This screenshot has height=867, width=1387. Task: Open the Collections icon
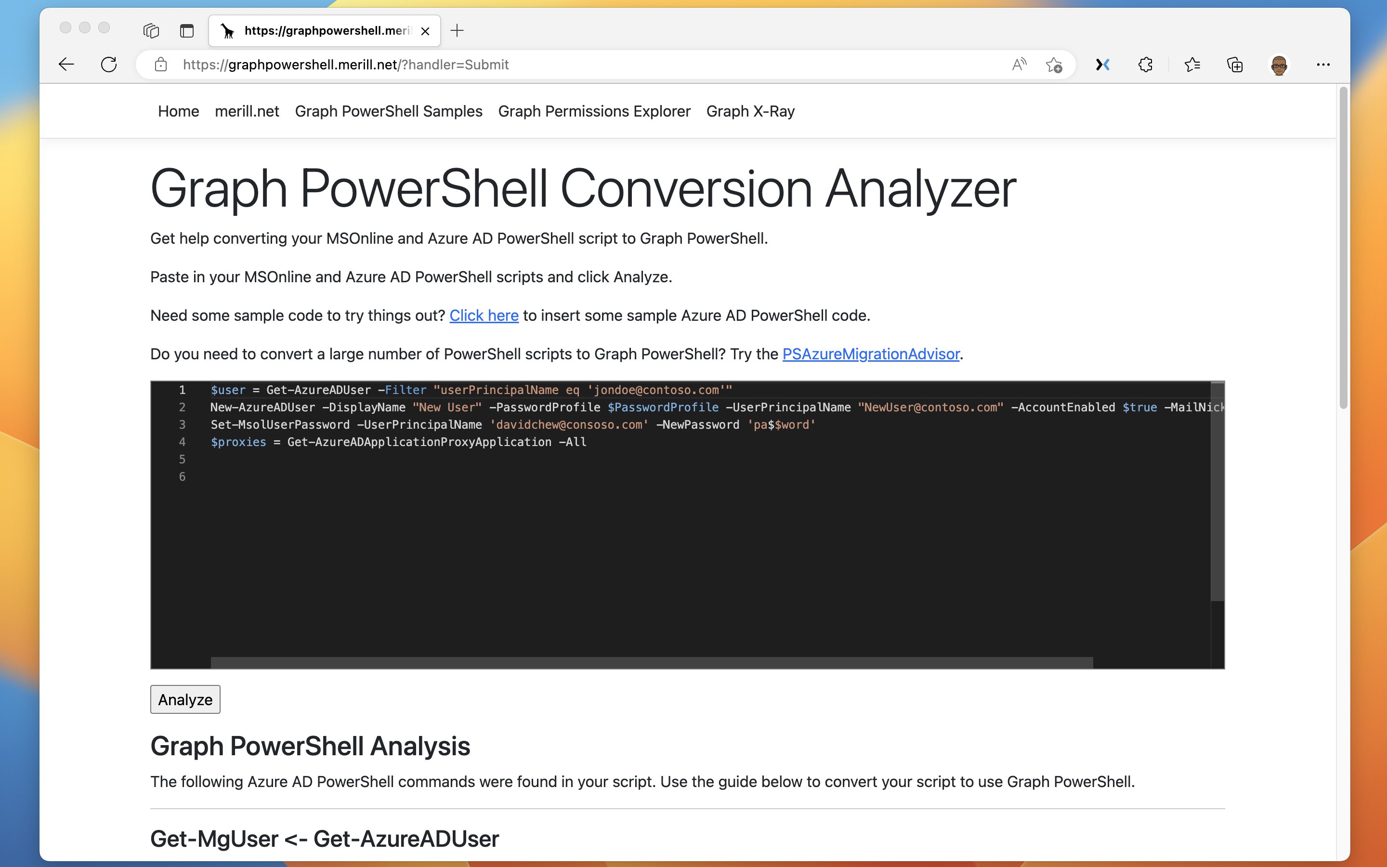tap(1234, 65)
